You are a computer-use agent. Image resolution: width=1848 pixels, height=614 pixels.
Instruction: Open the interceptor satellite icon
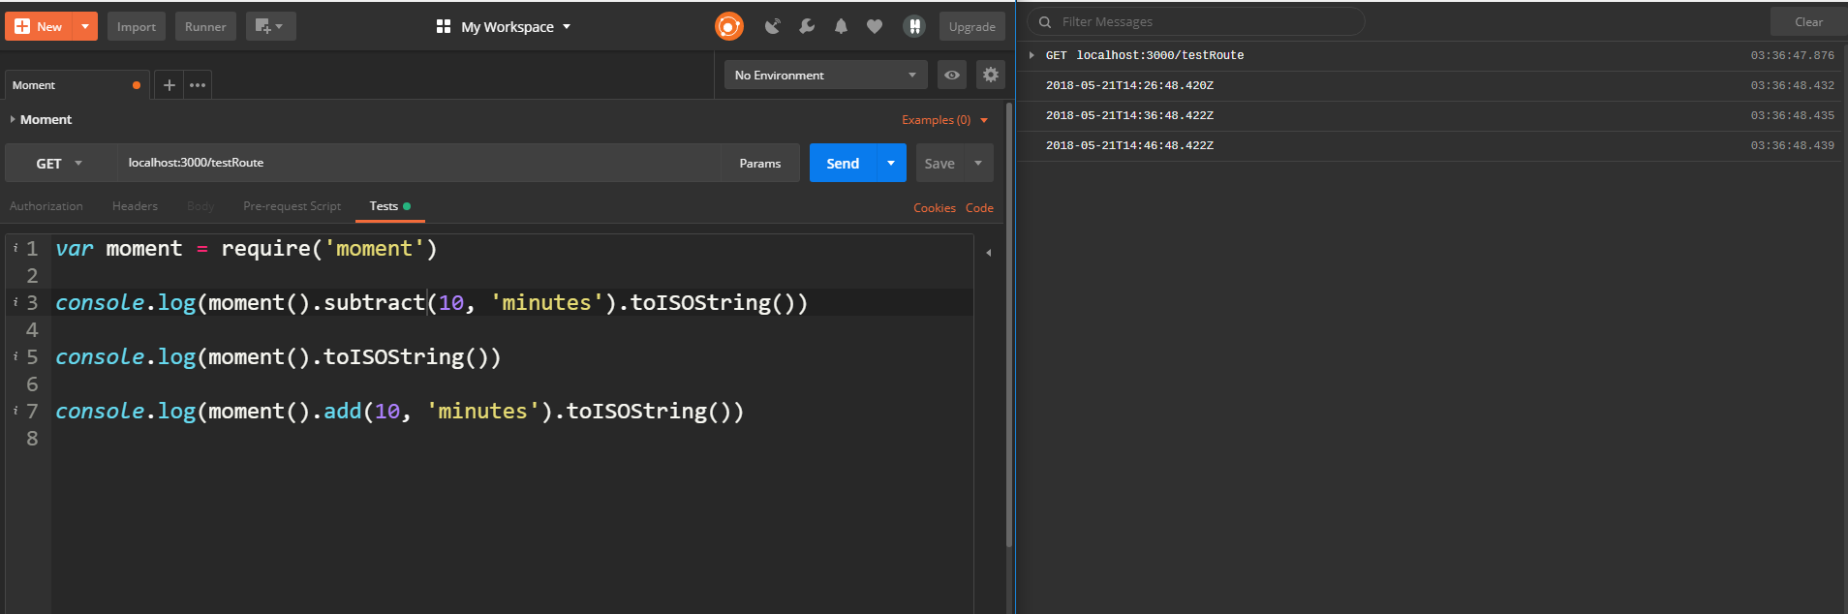coord(772,26)
